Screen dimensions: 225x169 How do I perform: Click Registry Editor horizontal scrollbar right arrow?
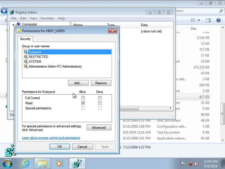coord(170,108)
